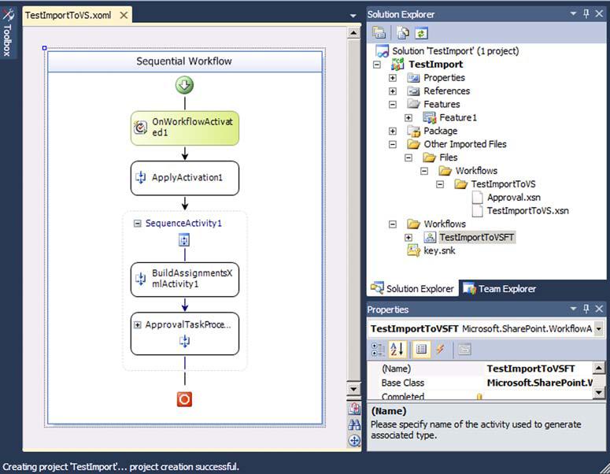This screenshot has width=610, height=474.
Task: Select the OnWorkflowActivated1 activity
Action: 185,128
